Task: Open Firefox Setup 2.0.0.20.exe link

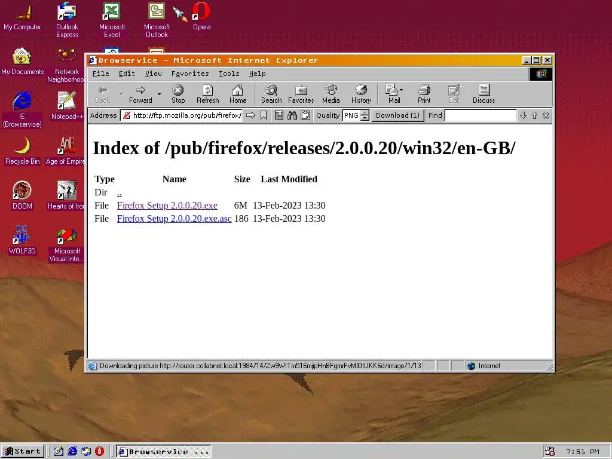Action: [167, 206]
